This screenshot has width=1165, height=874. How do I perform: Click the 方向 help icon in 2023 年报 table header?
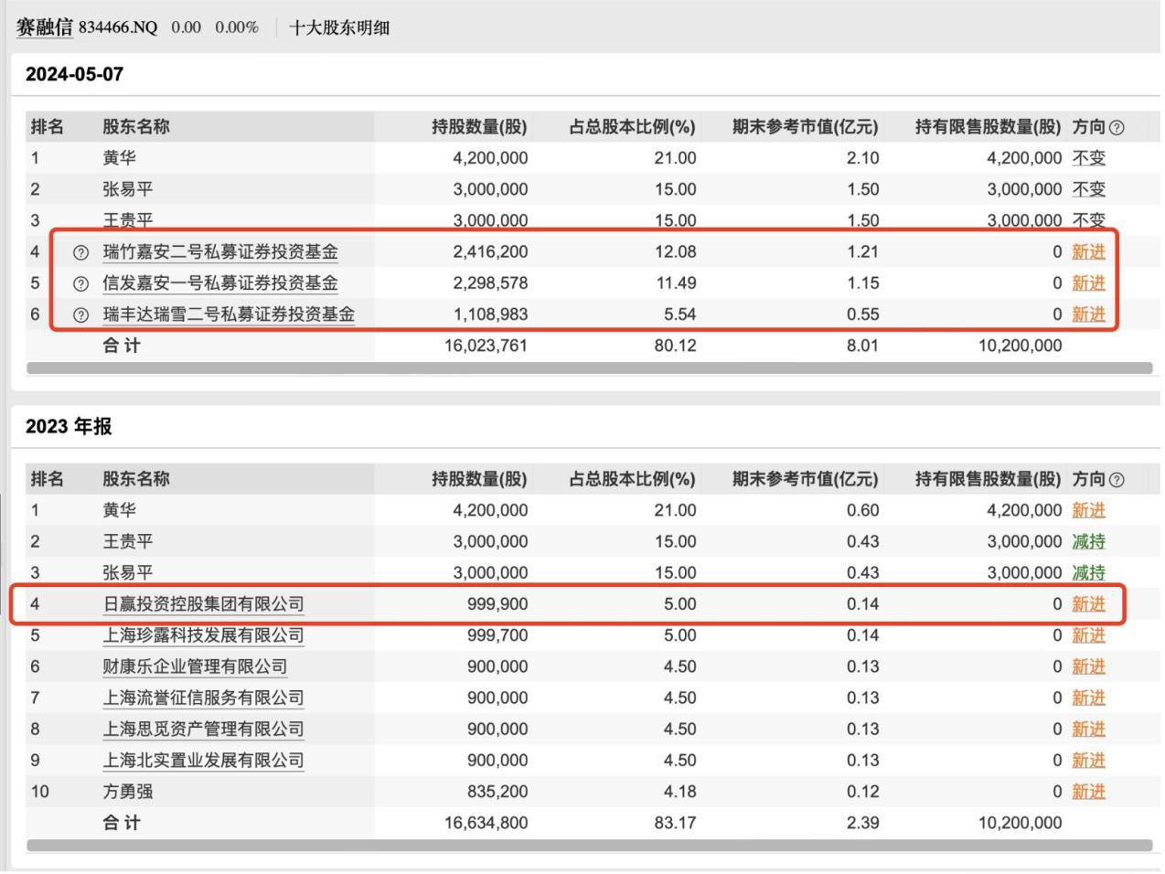(1117, 480)
